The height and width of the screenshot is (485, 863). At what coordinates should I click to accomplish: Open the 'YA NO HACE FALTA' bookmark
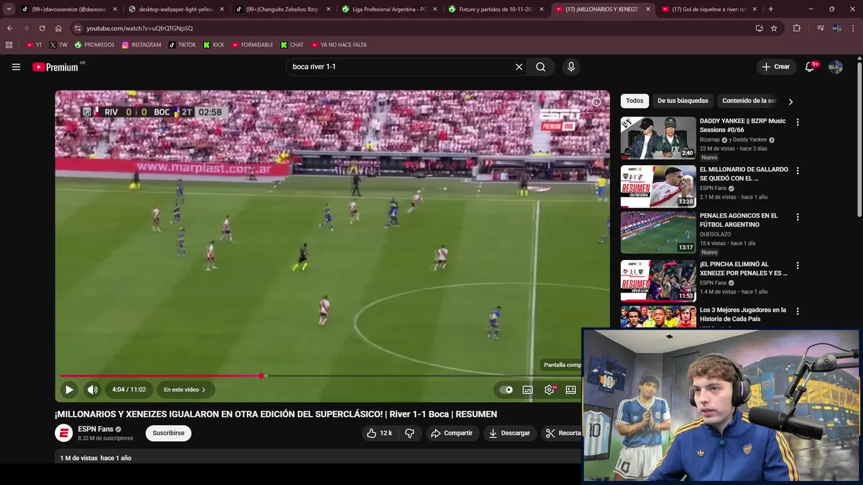coord(339,45)
